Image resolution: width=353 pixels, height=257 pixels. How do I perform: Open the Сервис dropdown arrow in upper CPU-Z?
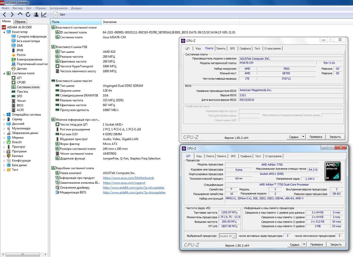point(303,137)
